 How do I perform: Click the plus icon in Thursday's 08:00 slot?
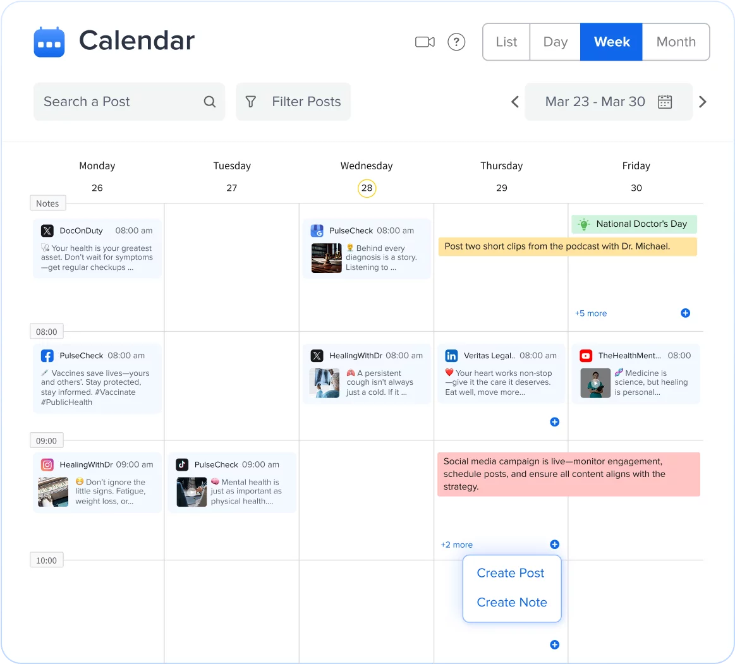coord(554,422)
